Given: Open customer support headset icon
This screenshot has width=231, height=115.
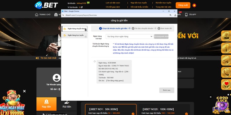Looking at the screenshot, I should point(226,36).
